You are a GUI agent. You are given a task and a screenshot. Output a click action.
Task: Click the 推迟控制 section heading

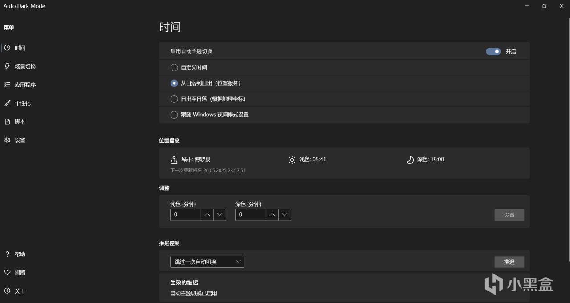pyautogui.click(x=169, y=243)
